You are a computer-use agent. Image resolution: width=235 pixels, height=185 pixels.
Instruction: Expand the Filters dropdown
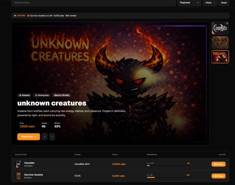[210, 3]
